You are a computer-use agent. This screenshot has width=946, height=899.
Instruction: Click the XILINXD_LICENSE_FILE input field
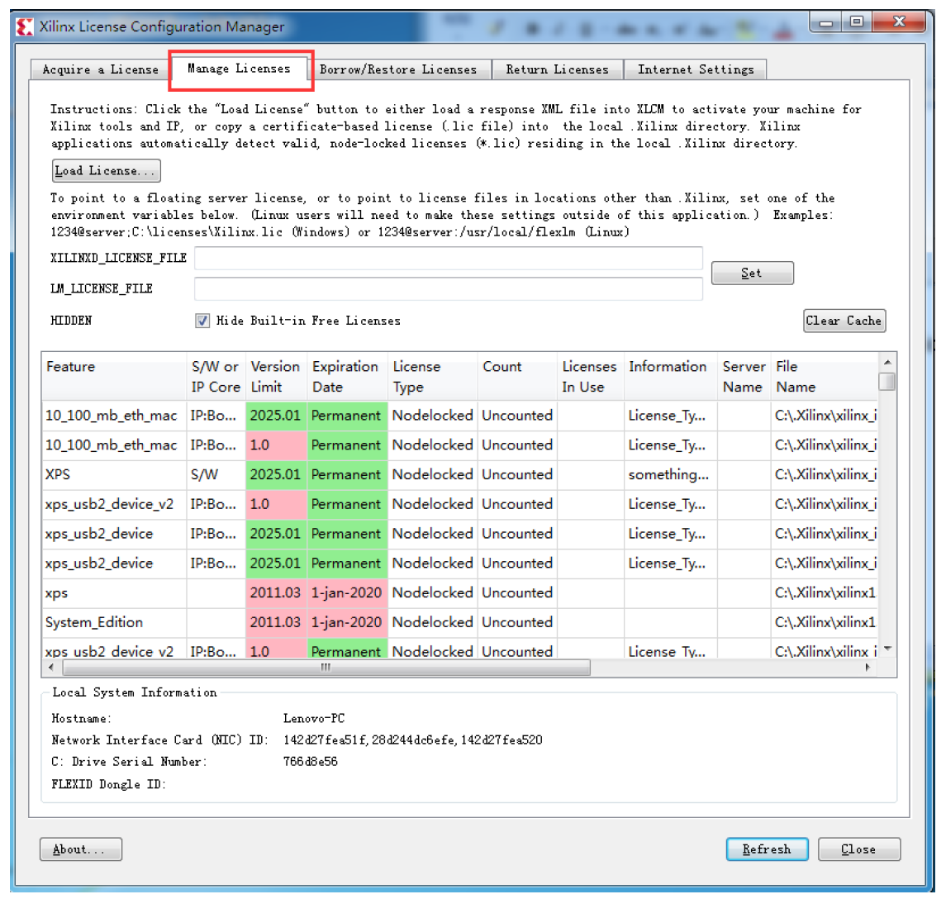(x=450, y=259)
